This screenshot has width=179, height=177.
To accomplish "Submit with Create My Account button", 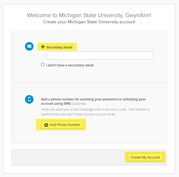I will tap(145, 157).
